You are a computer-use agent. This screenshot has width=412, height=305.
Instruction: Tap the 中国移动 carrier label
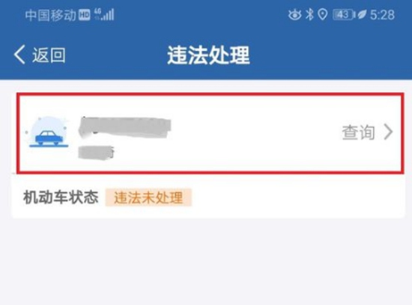point(50,15)
